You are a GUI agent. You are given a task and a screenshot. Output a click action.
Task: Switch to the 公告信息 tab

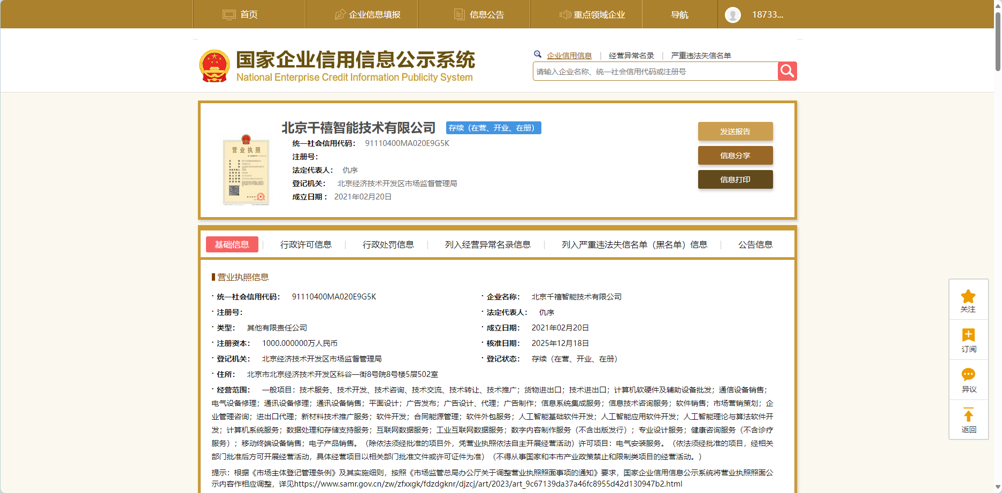pos(755,244)
